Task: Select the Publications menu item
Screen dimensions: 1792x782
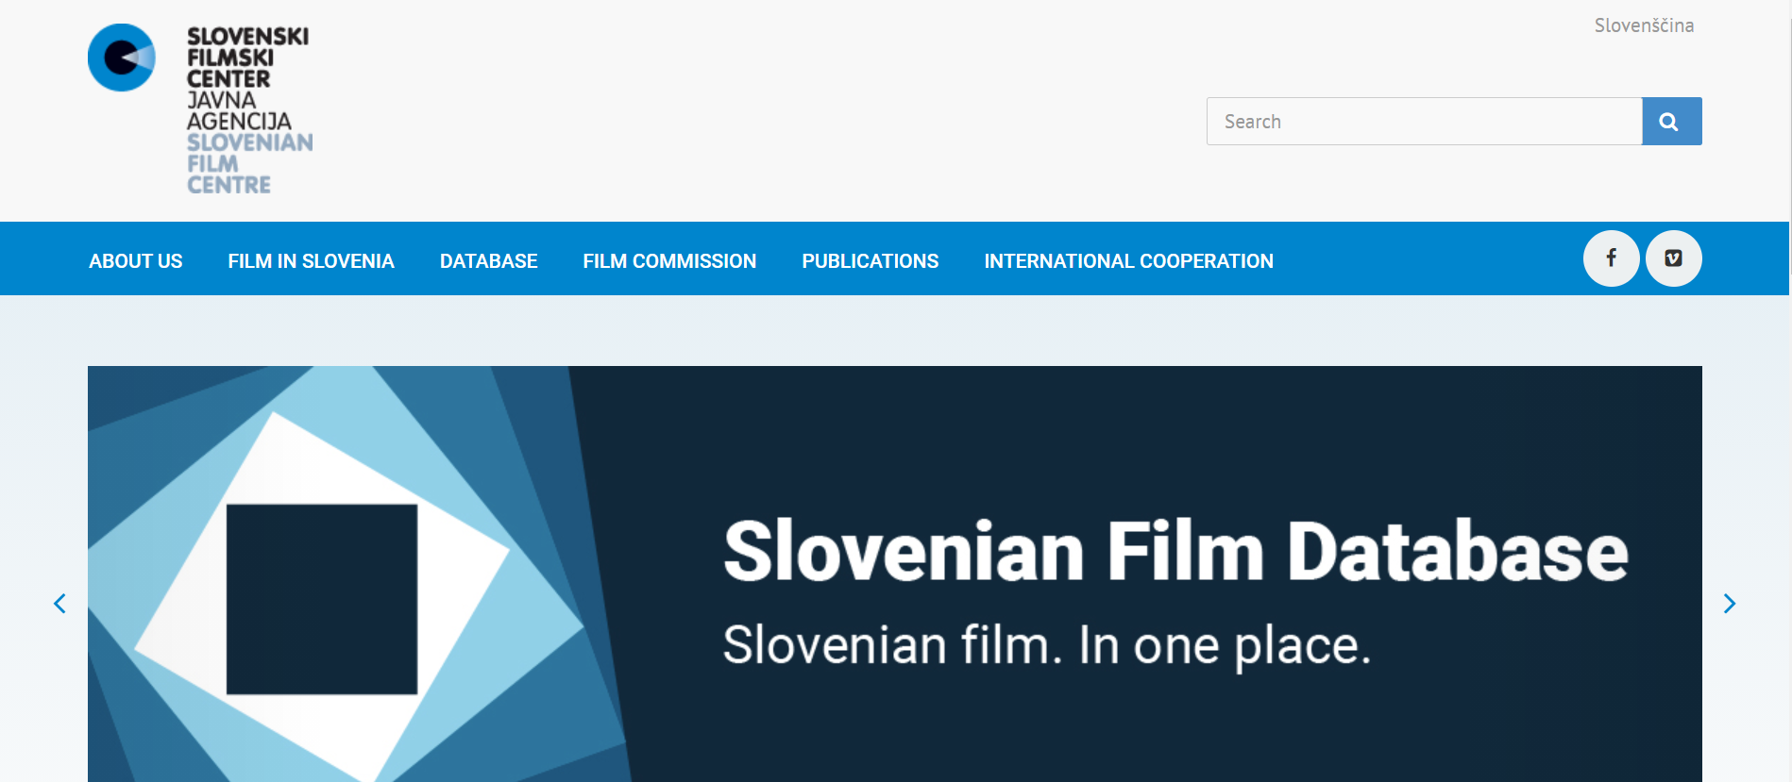Action: point(870,261)
